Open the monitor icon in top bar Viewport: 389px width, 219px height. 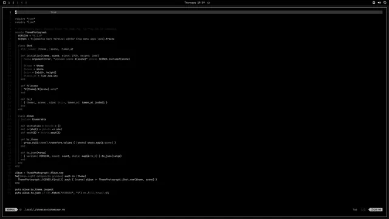click(x=385, y=2)
